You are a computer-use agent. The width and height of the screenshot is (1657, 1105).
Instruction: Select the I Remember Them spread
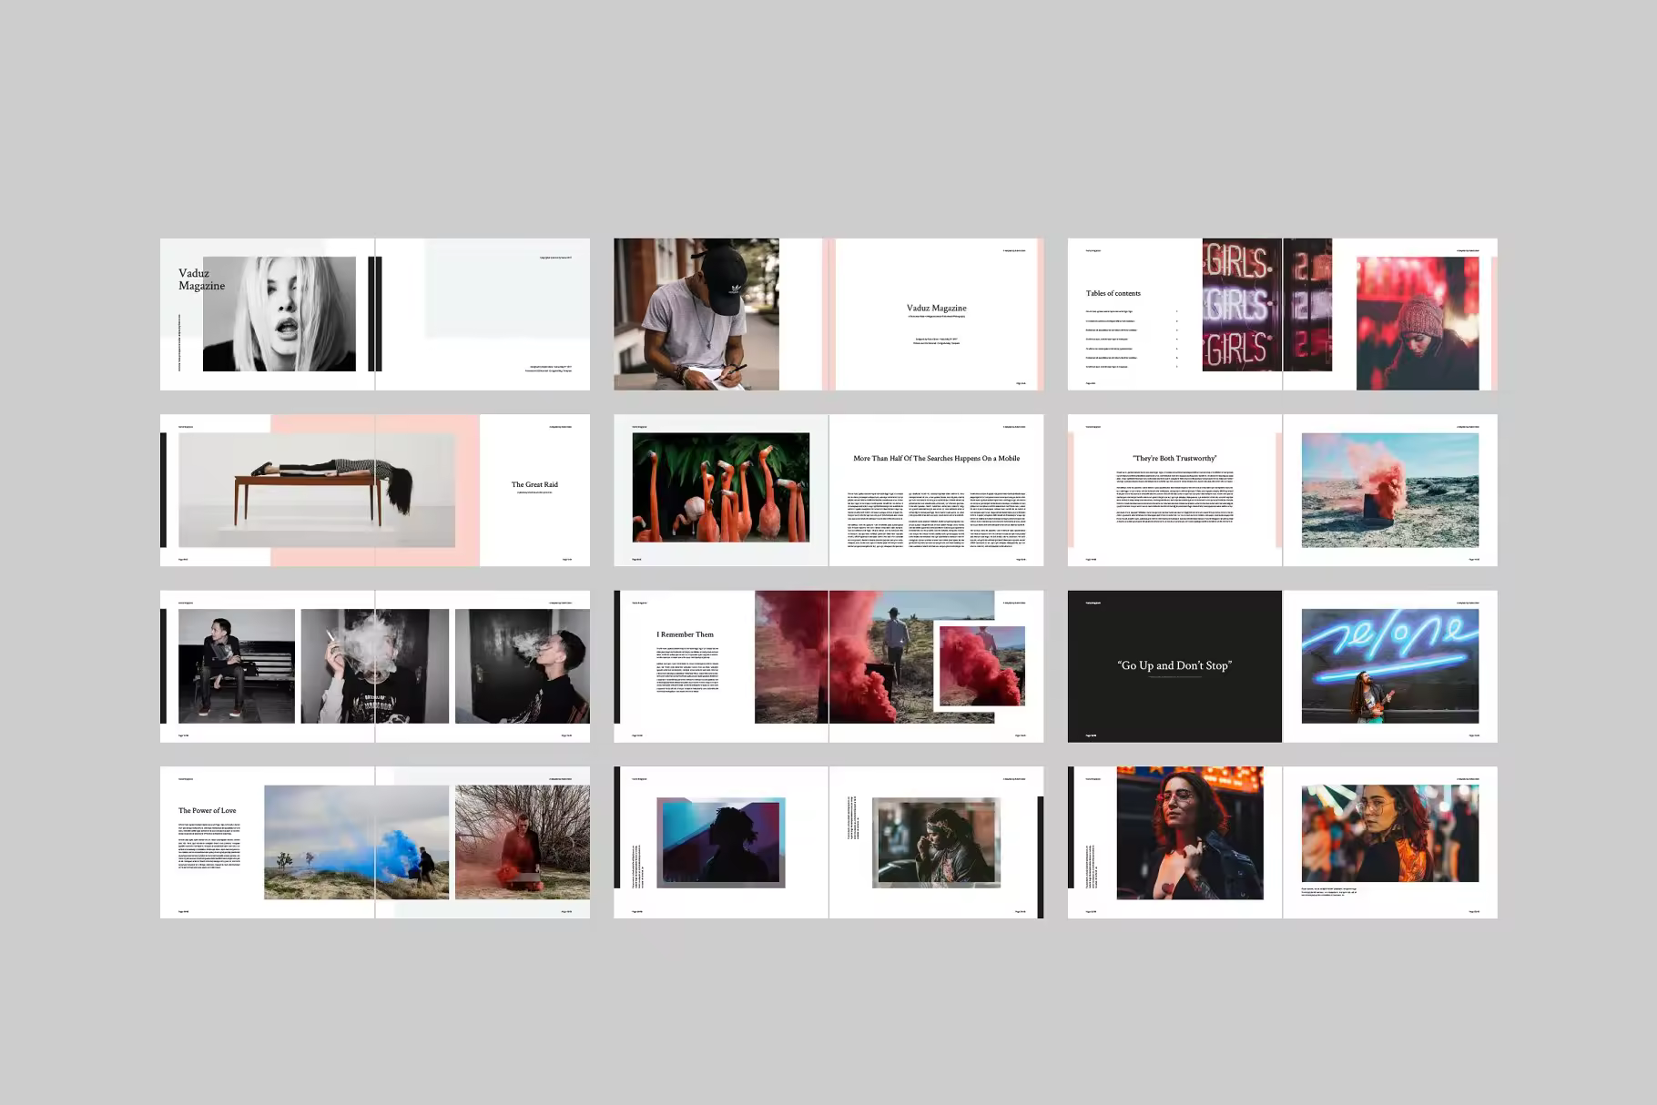coord(828,666)
